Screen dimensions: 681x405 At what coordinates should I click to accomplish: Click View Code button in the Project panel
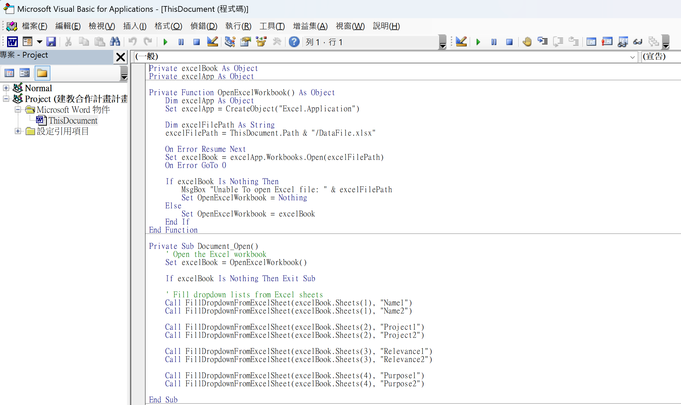click(9, 73)
